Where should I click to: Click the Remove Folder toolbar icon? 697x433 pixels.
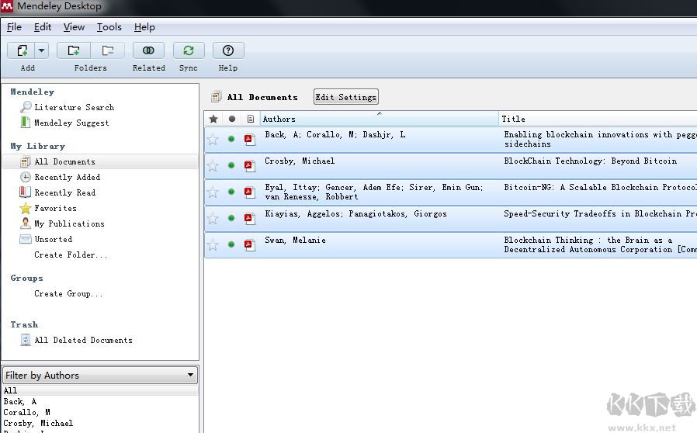108,50
